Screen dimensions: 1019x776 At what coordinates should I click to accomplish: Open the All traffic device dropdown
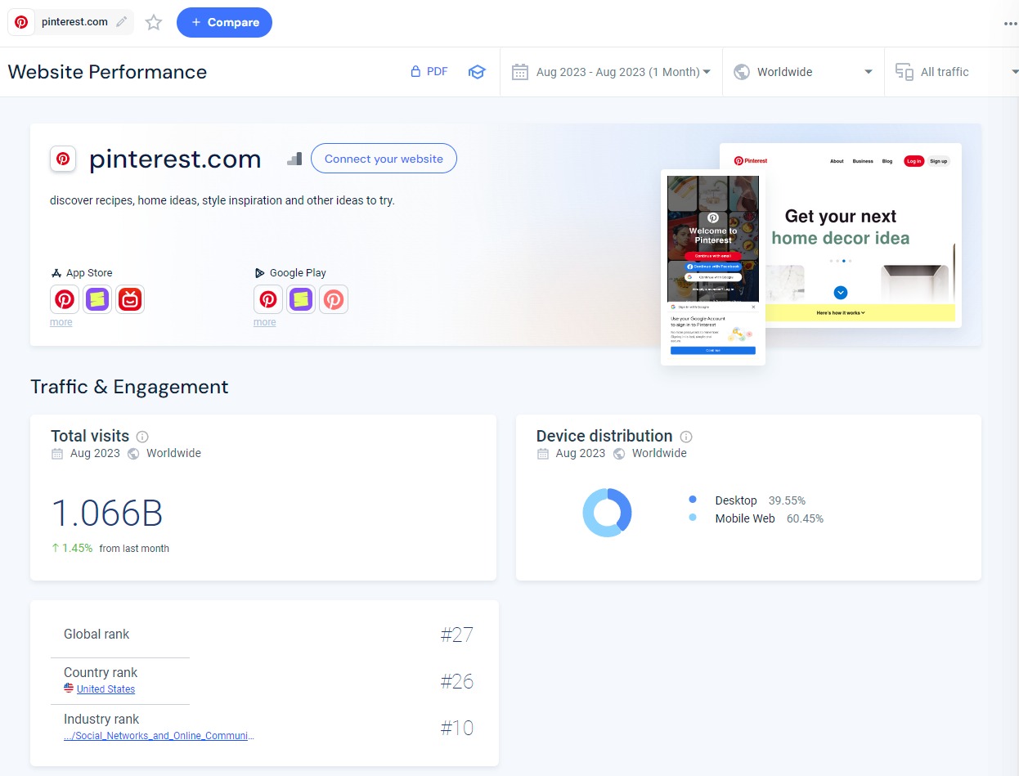pyautogui.click(x=952, y=72)
